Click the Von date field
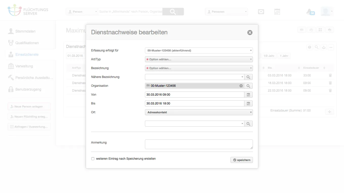Viewport: 344px width, 193px height. click(x=195, y=95)
